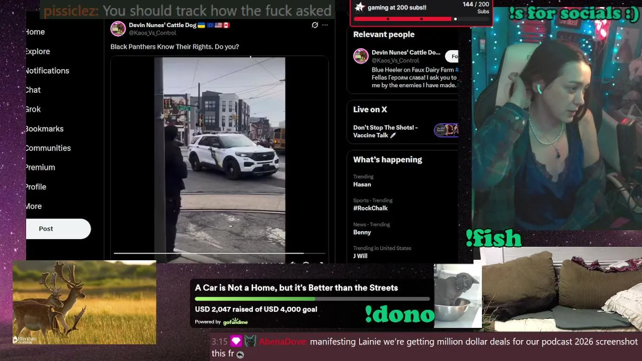Click the cat camera thumbnail
Viewport: 642px width, 361px height.
click(458, 296)
